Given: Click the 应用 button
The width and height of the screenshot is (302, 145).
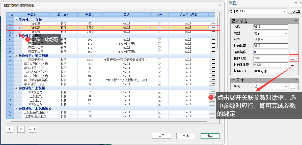Looking at the screenshot, I should coord(161,136).
